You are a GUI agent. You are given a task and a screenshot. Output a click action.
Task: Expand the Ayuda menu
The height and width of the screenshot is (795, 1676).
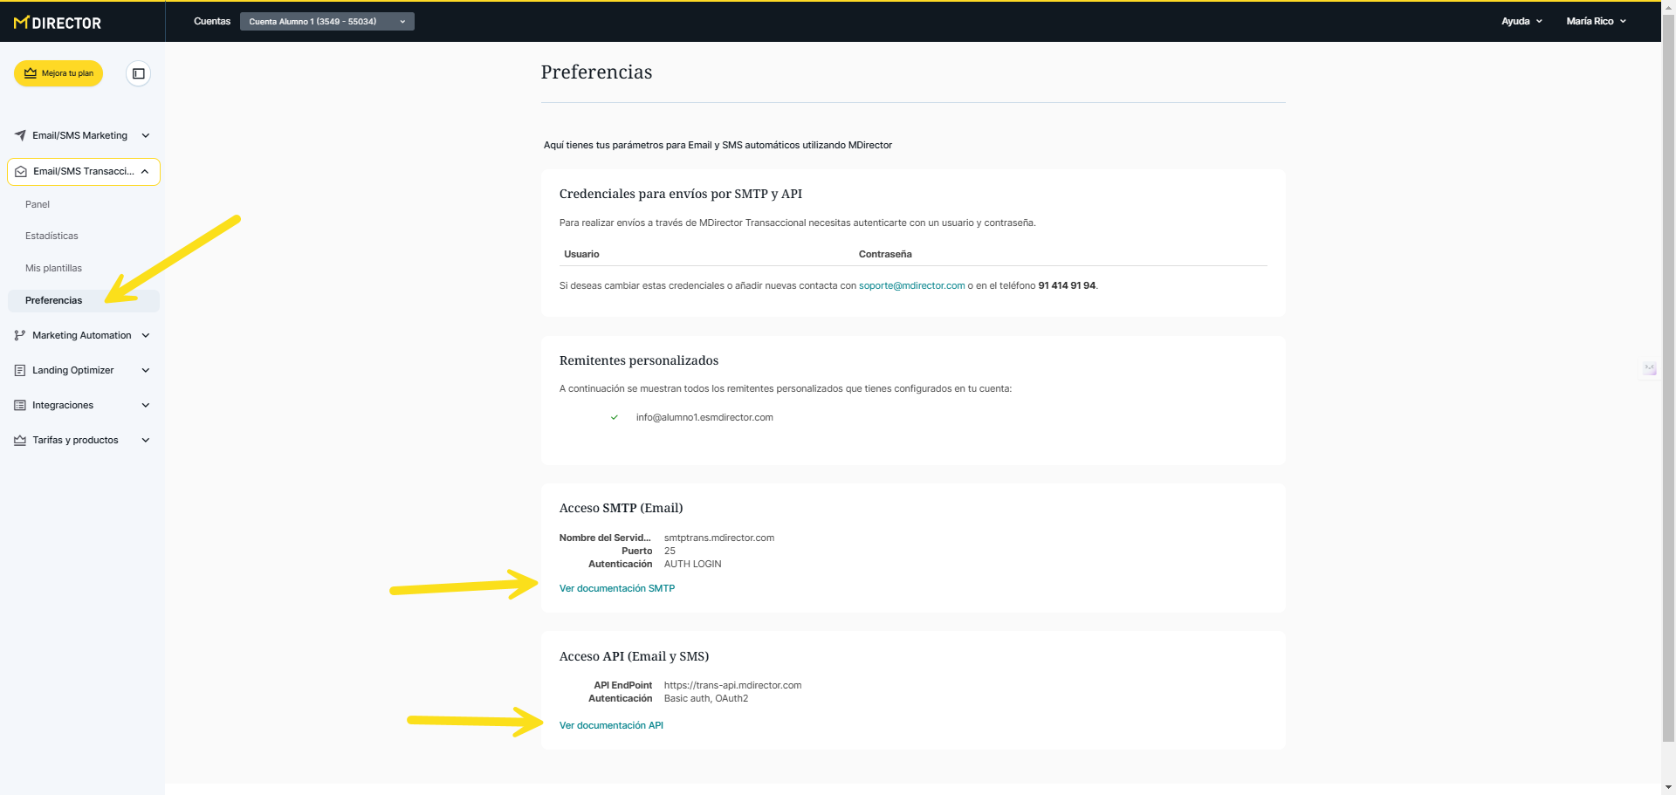1521,21
